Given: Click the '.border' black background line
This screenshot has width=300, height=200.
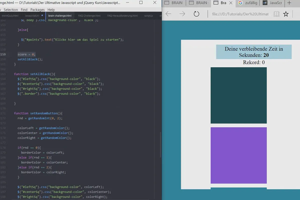Looking at the screenshot, I should coord(59,93).
